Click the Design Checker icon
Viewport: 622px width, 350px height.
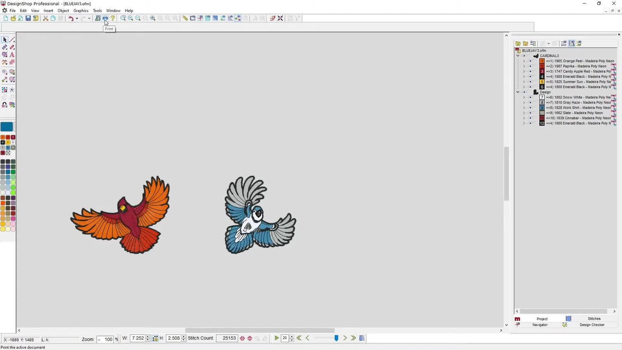[564, 325]
